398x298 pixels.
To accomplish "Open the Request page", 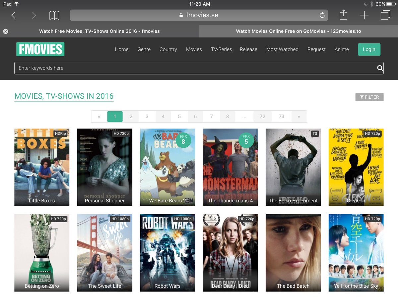I will 316,49.
